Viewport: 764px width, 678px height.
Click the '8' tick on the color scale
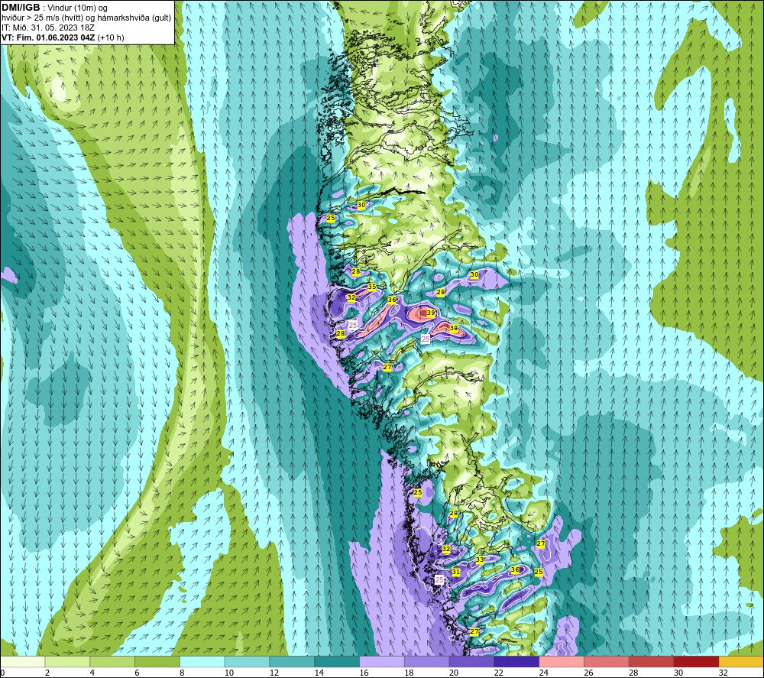[x=182, y=673]
